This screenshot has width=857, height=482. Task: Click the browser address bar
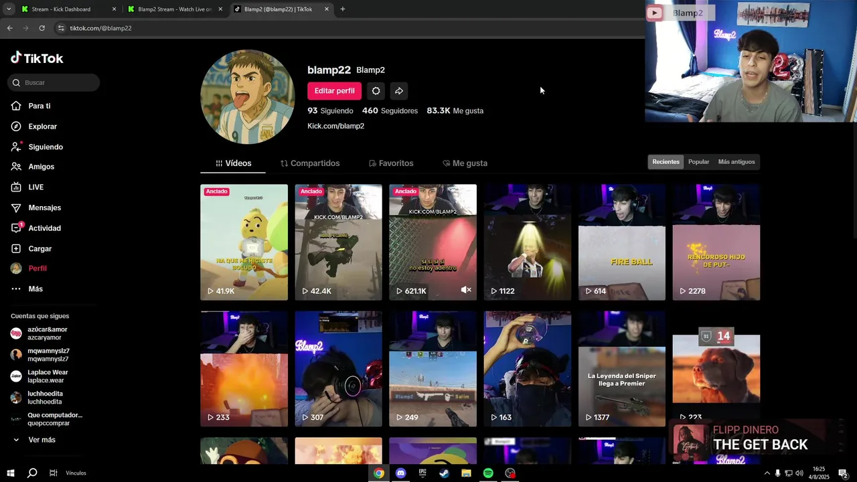pos(348,28)
